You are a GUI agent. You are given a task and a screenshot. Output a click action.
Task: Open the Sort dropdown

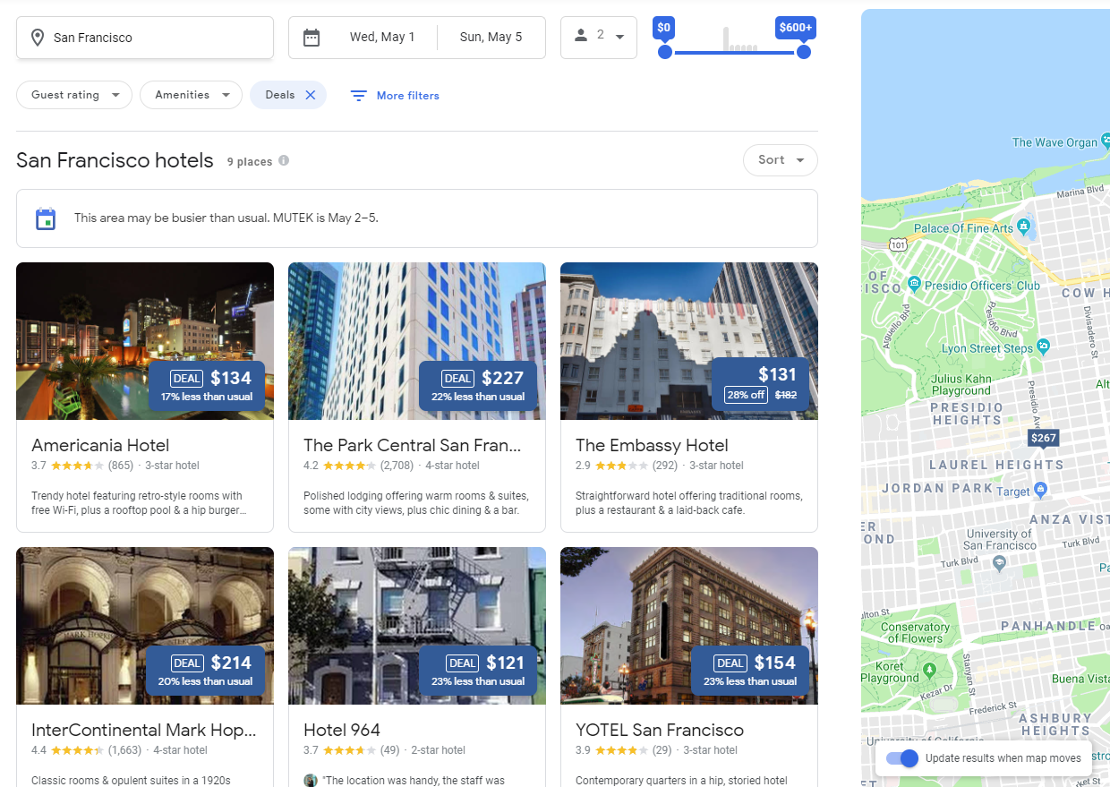tap(780, 160)
